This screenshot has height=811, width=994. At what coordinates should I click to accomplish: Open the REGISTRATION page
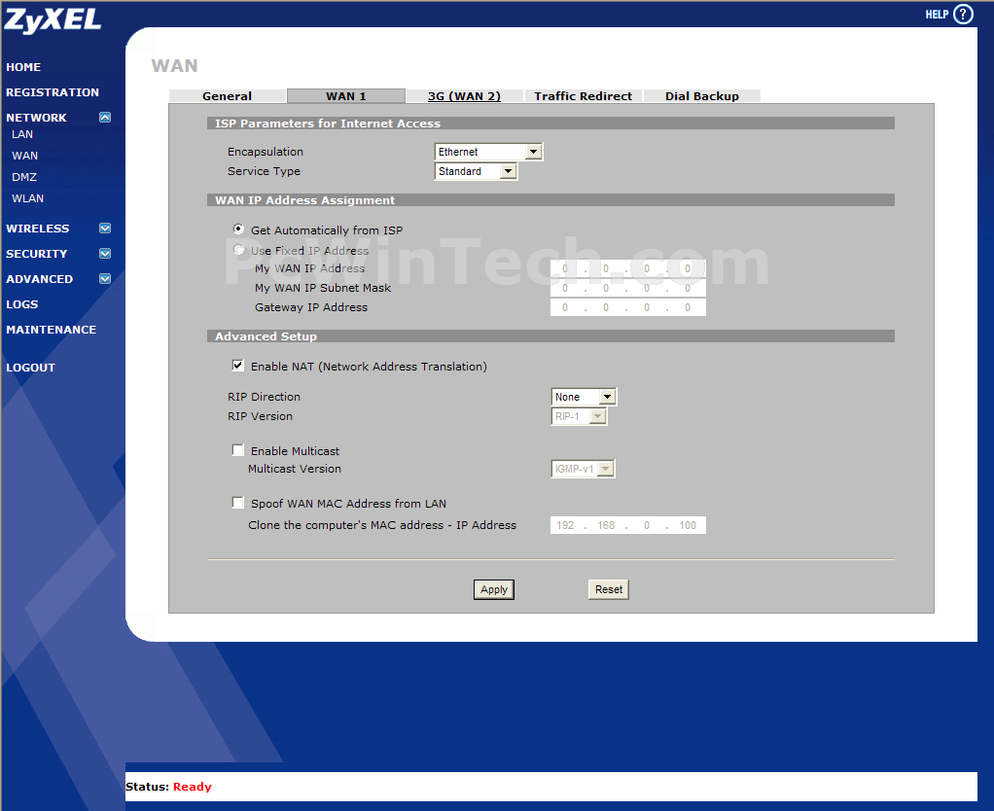coord(53,92)
